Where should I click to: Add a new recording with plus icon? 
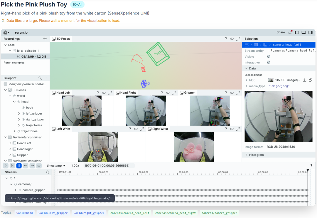(x=45, y=39)
